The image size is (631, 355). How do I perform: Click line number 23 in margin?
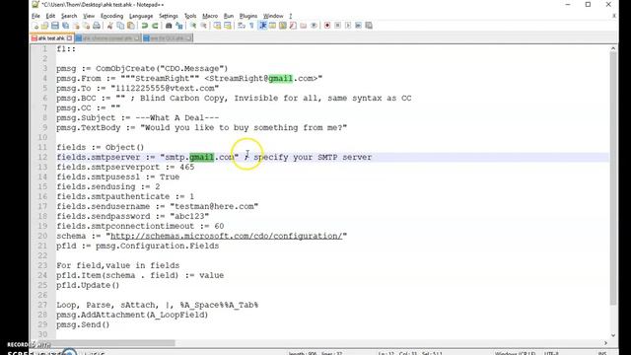[x=42, y=265]
